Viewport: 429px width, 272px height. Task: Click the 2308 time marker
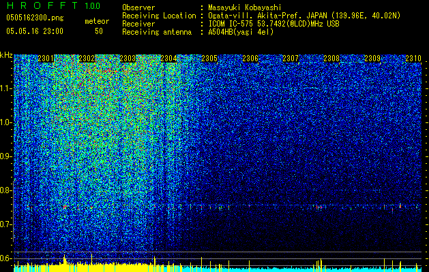coord(331,58)
